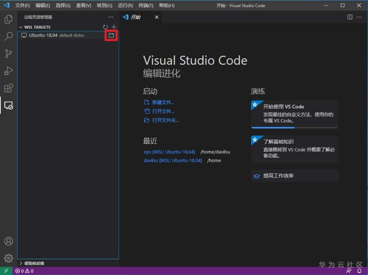Open the 了解基础知识 walkthrough card
This screenshot has width=368, height=275.
pos(294,149)
